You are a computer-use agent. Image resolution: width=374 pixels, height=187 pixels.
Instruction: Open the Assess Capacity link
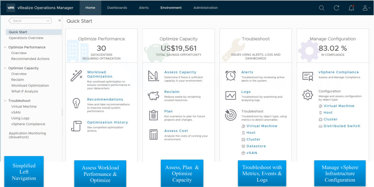tap(180, 72)
